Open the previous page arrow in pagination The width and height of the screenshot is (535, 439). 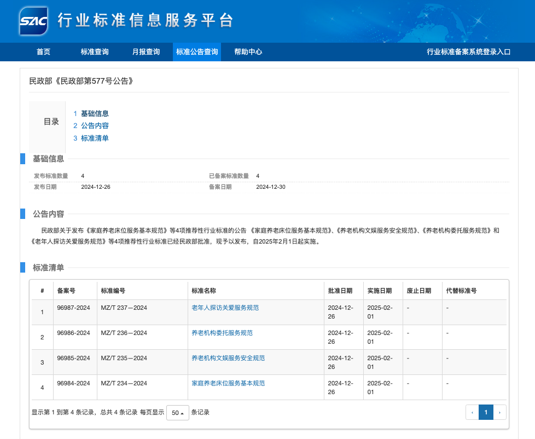(472, 412)
